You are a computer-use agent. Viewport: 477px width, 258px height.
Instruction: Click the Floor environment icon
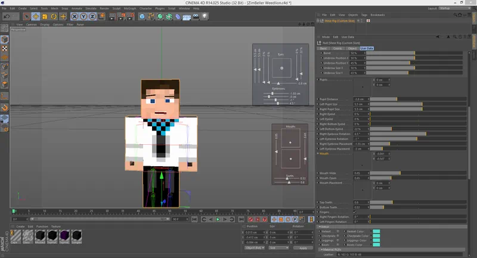(187, 17)
